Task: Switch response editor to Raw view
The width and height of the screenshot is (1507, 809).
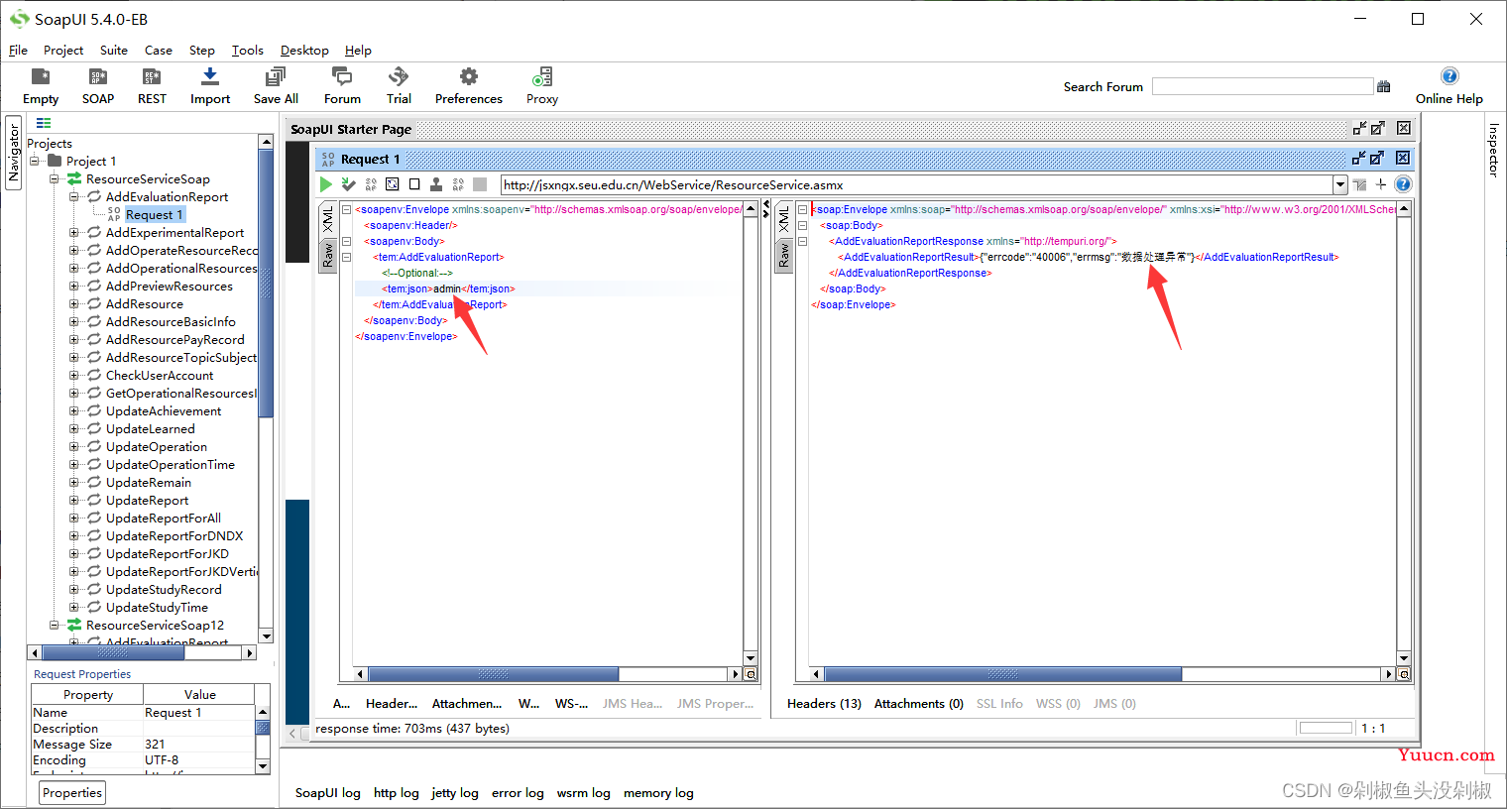Action: click(784, 256)
